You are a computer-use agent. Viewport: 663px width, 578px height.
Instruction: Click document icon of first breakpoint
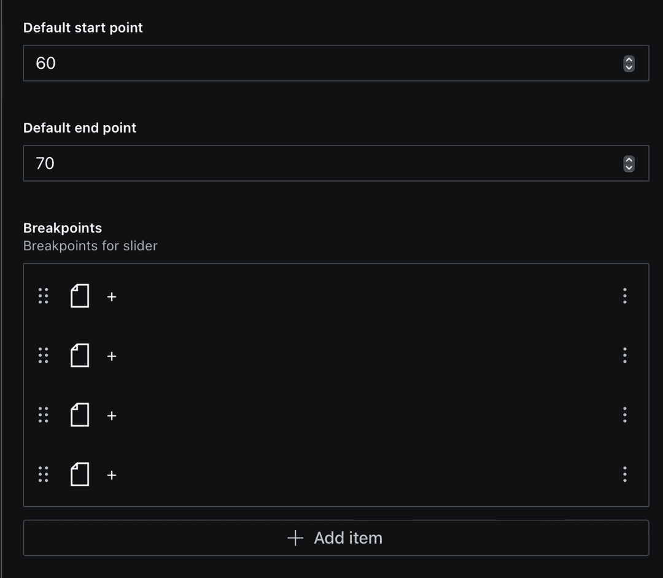click(80, 296)
